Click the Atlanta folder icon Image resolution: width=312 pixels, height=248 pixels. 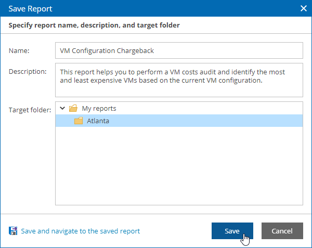click(x=79, y=121)
